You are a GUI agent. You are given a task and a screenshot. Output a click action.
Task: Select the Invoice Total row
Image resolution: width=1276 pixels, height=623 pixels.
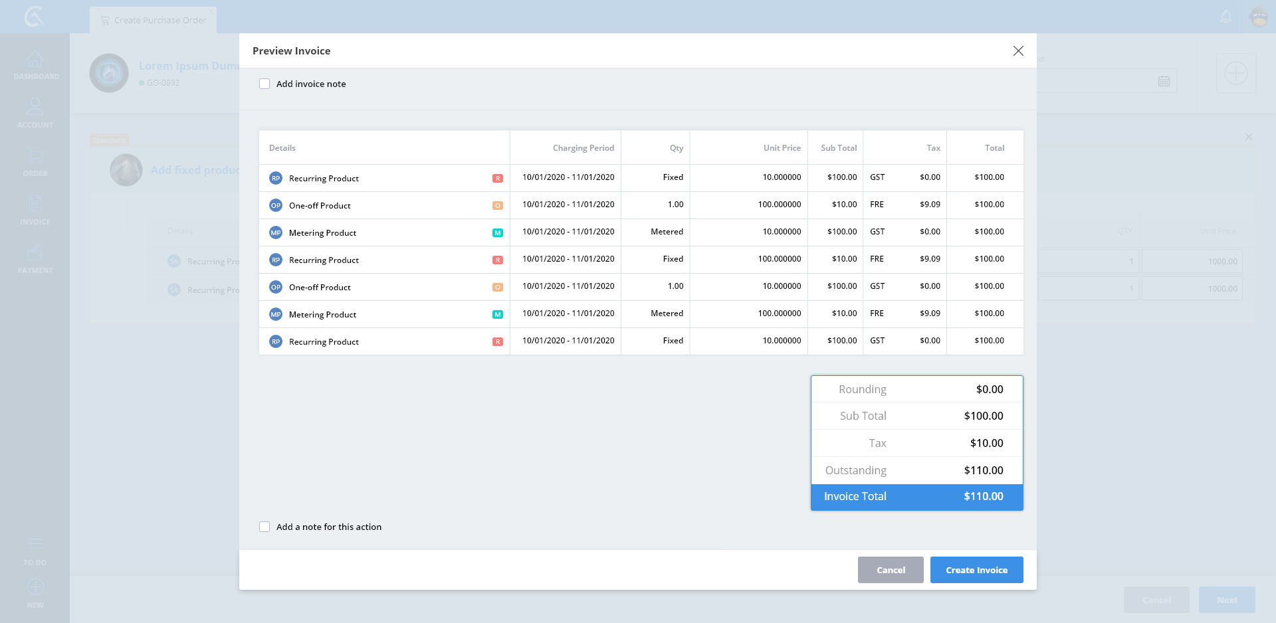(916, 497)
